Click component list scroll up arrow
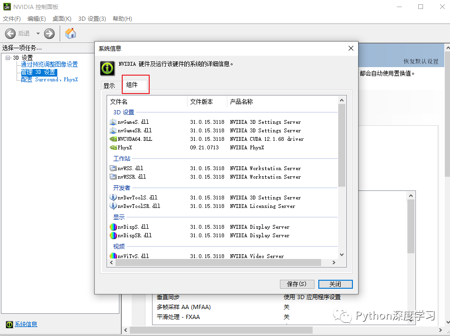450x336 pixels. (x=342, y=100)
